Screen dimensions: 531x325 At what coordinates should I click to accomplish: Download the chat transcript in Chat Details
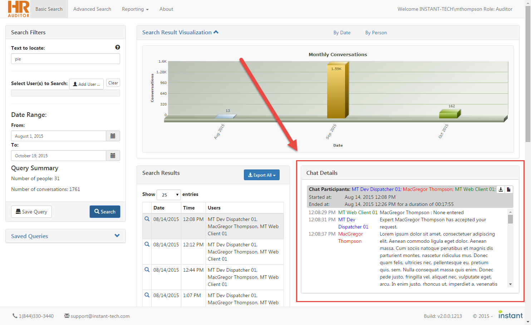pos(501,189)
